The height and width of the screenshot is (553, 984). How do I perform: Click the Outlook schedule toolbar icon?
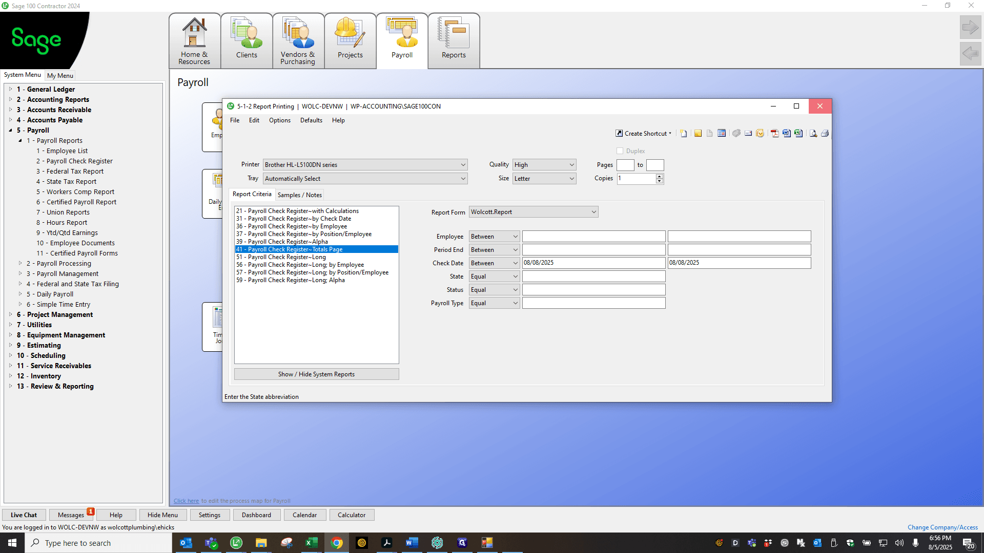click(x=760, y=134)
